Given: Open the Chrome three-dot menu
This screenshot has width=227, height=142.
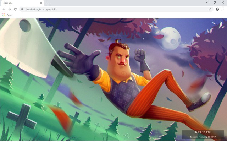Looking at the screenshot, I should click(x=223, y=9).
